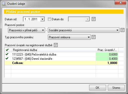Click the Přidání pracovní pozice heading
The height and width of the screenshot is (94, 128).
pos(23,12)
